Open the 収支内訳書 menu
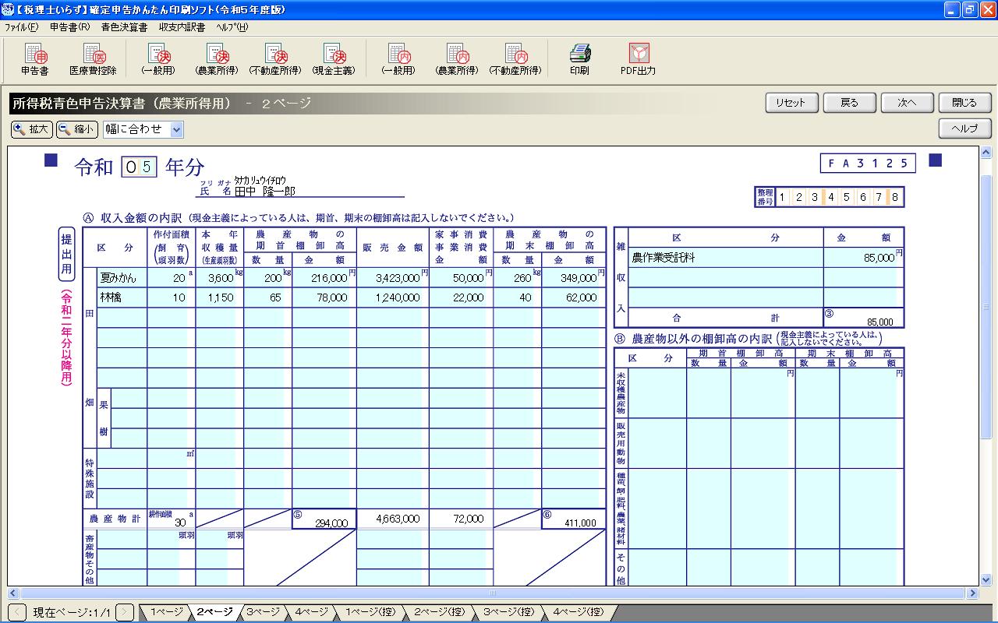The height and width of the screenshot is (623, 998). tap(182, 26)
